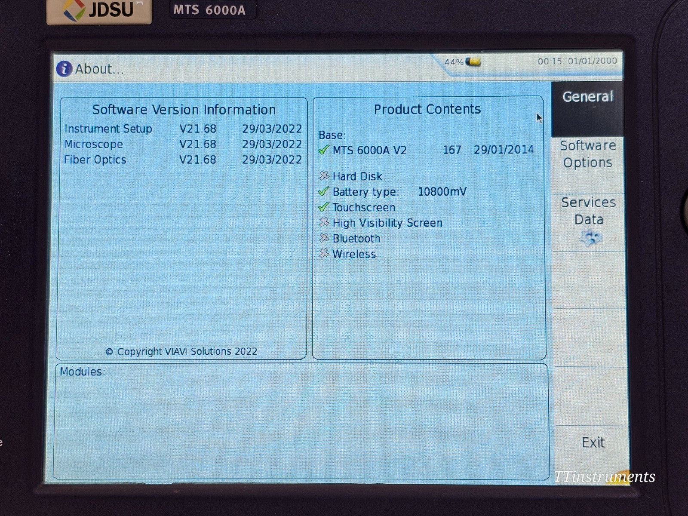Click the 29/03/2022 date for Microscope
This screenshot has height=516, width=688.
tap(272, 144)
